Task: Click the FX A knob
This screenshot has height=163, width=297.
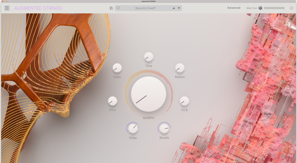Action: [x=113, y=101]
